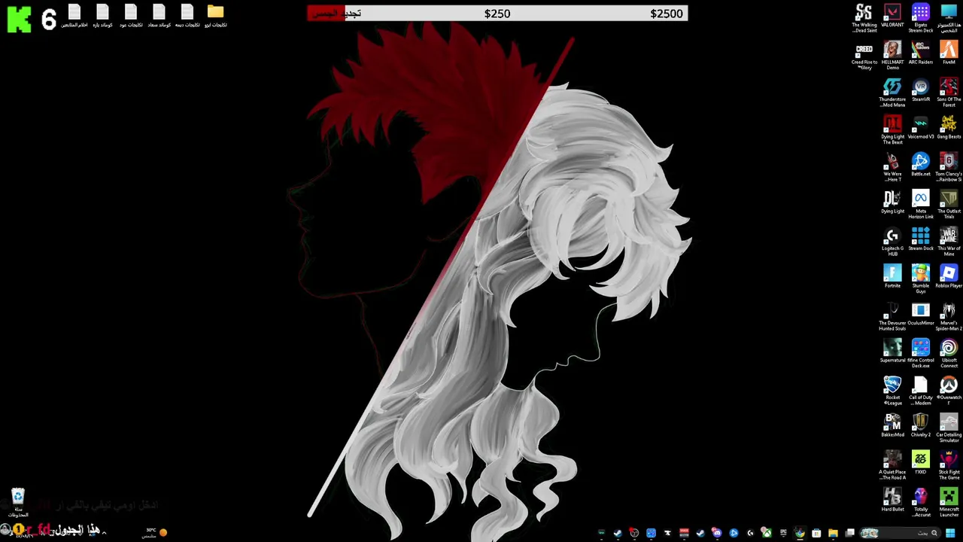The height and width of the screenshot is (542, 963).
Task: Open the 30°C weather widget in taskbar
Action: point(155,532)
